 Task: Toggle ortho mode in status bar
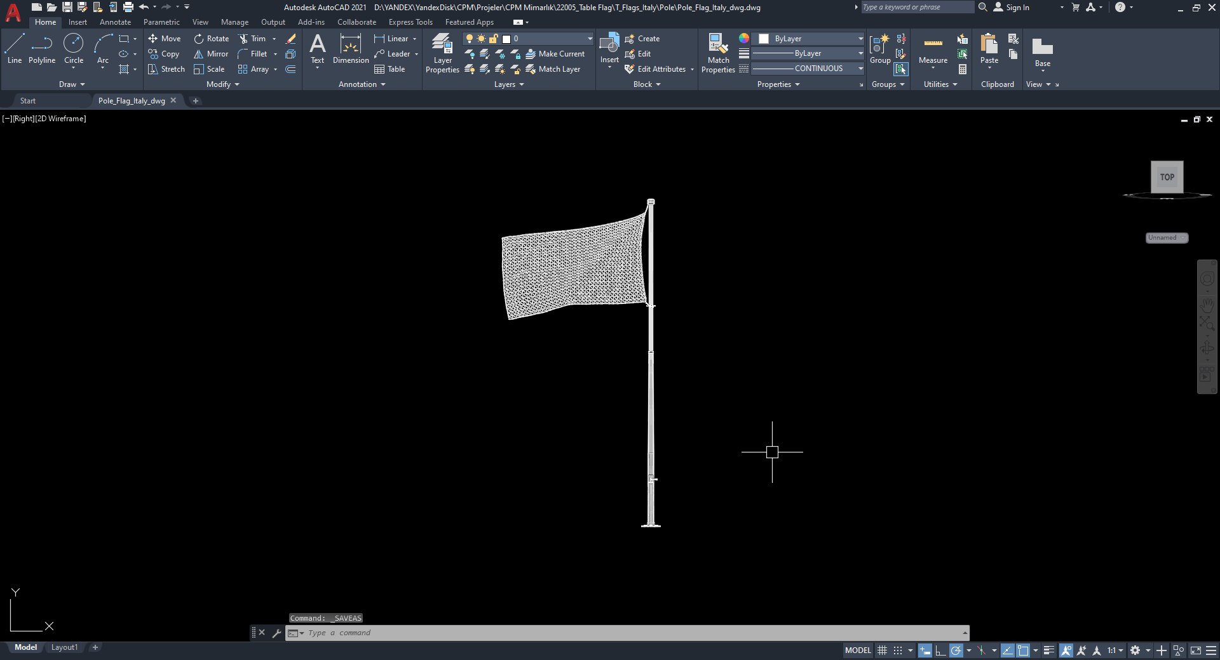[940, 650]
